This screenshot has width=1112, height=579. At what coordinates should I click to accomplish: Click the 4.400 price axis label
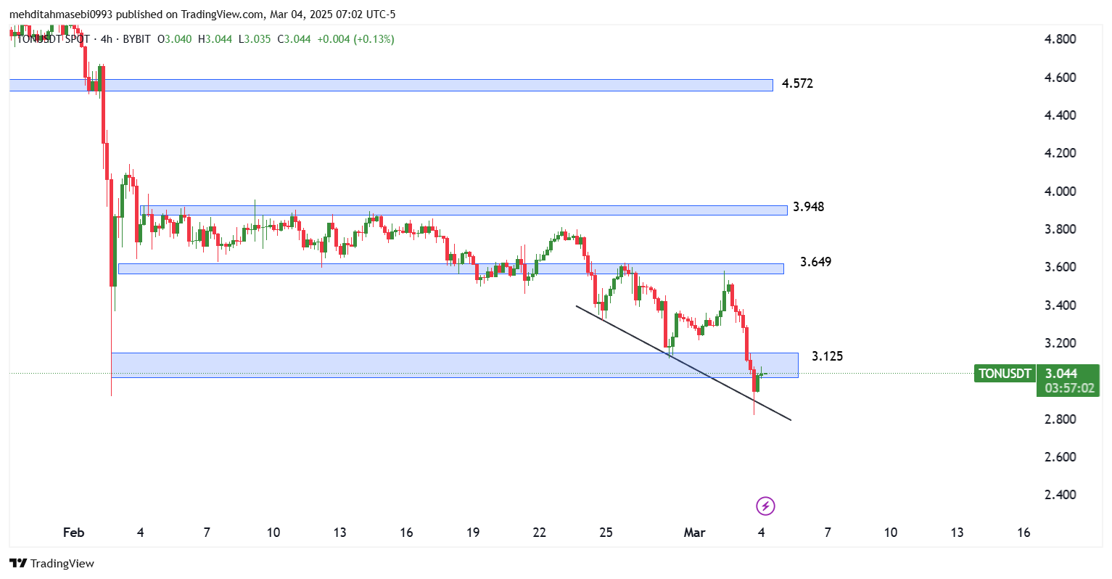click(x=1060, y=115)
